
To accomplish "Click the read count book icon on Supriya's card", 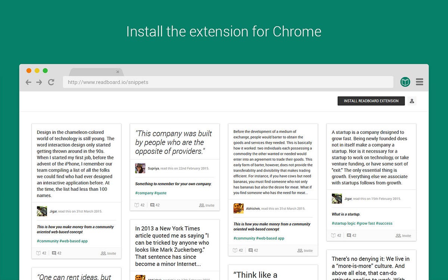I will (x=137, y=205).
